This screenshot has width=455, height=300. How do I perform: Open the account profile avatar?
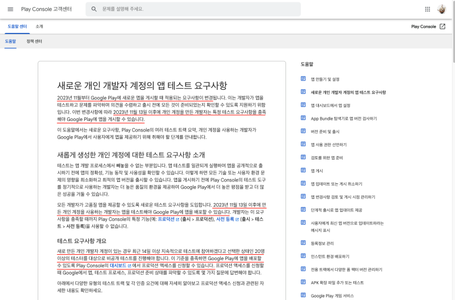[x=441, y=9]
